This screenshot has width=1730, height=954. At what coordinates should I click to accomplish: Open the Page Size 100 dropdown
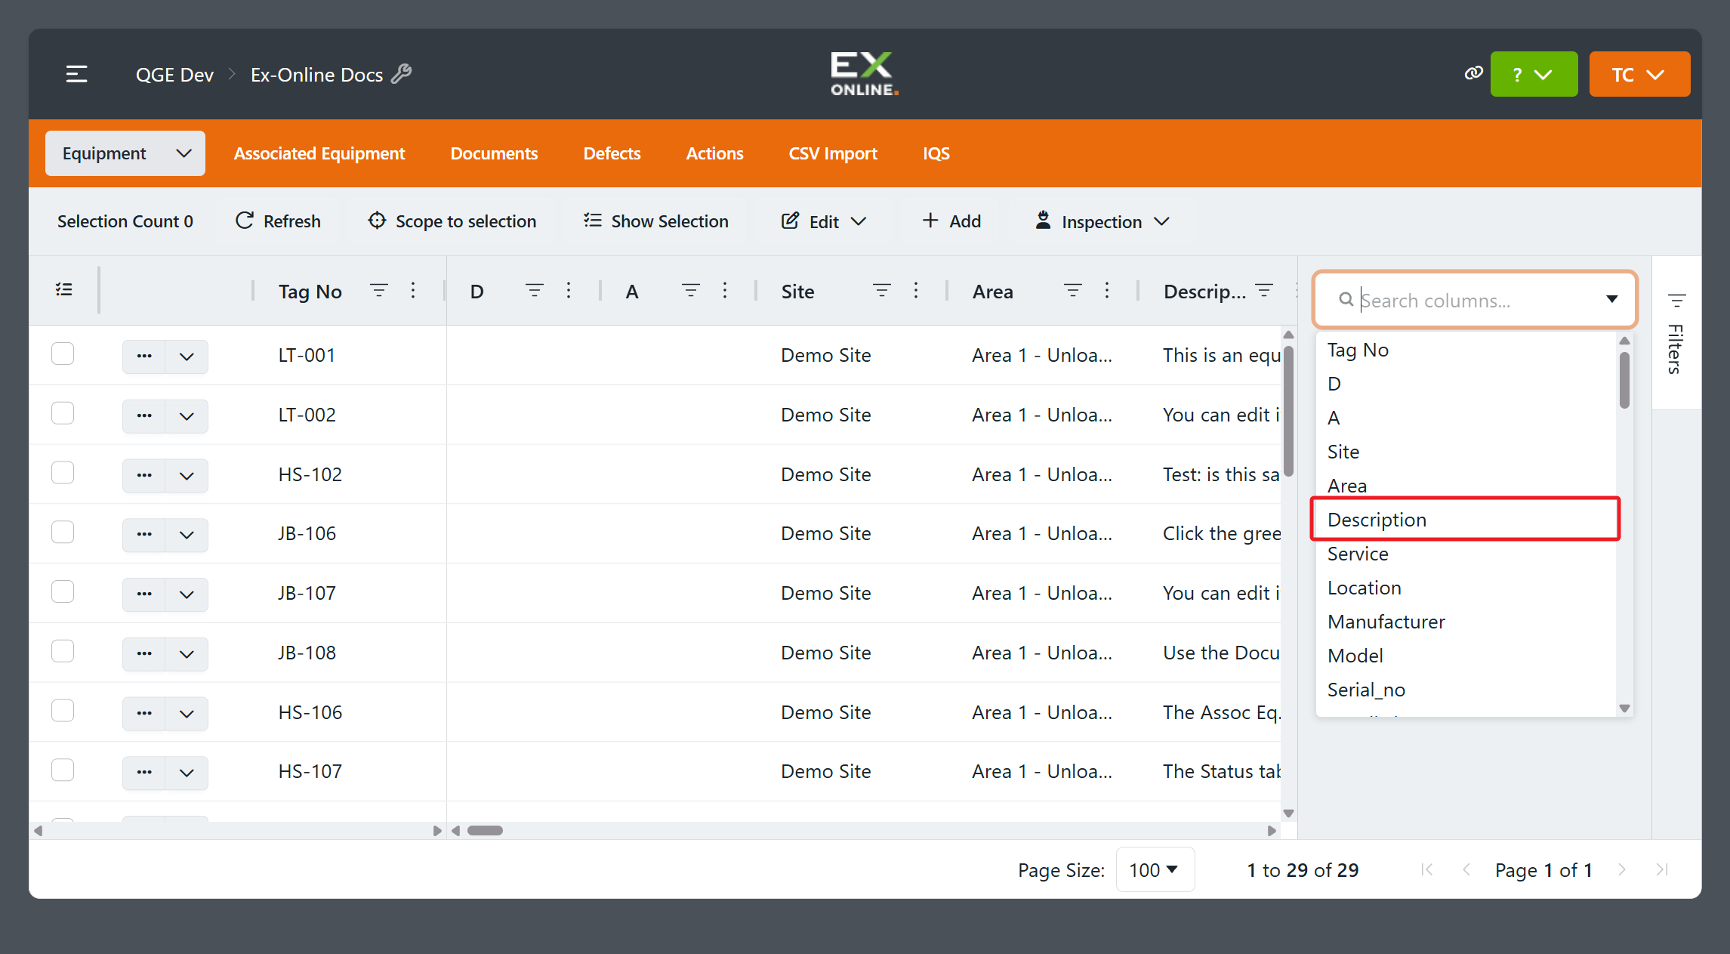[x=1155, y=869]
